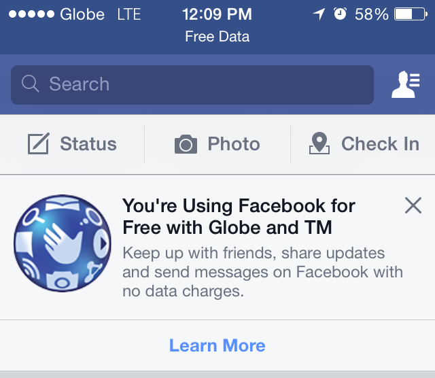The width and height of the screenshot is (435, 378).
Task: Tap the alarm clock status icon
Action: [340, 14]
